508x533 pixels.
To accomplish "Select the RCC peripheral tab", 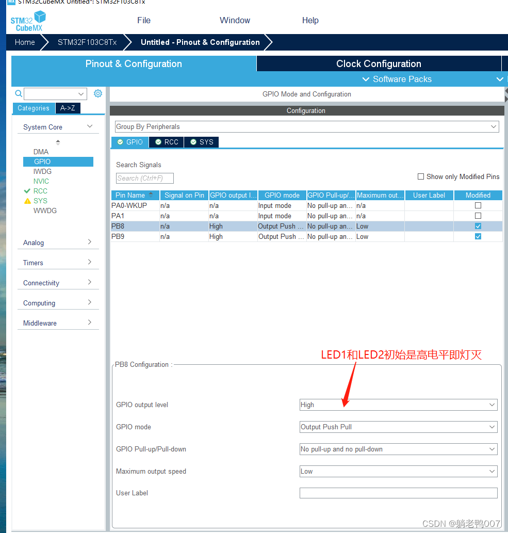I will point(167,142).
